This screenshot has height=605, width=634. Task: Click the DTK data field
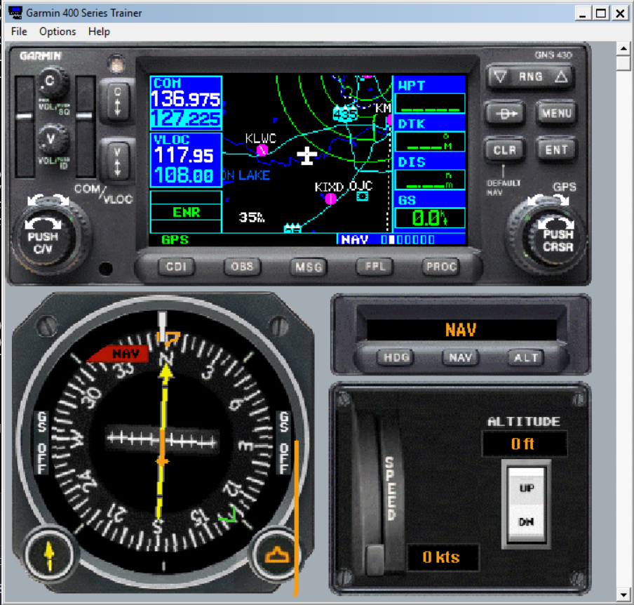coord(430,141)
